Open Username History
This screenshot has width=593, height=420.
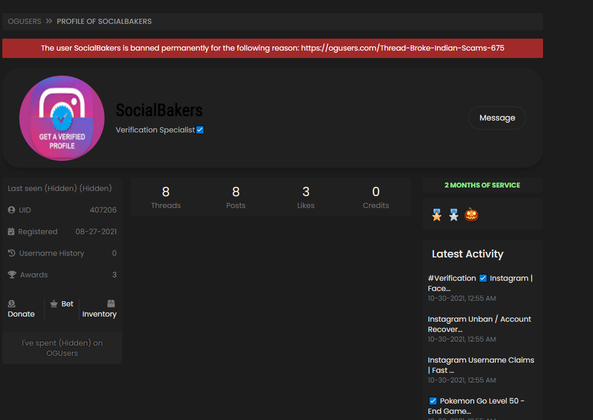[52, 253]
